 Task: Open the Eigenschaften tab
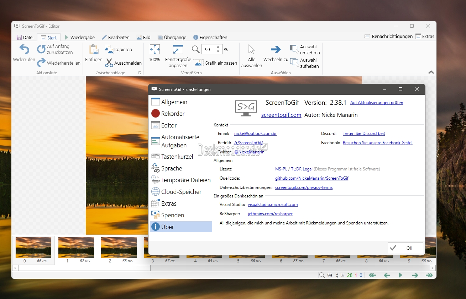[210, 37]
